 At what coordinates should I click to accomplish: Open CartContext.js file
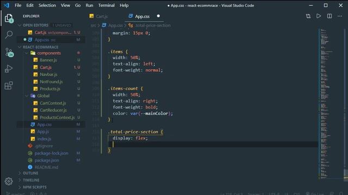pyautogui.click(x=53, y=103)
